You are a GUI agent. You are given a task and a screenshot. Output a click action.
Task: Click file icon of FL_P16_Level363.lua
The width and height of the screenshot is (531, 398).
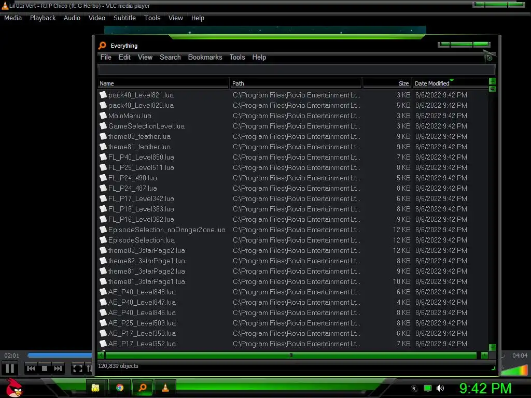103,209
